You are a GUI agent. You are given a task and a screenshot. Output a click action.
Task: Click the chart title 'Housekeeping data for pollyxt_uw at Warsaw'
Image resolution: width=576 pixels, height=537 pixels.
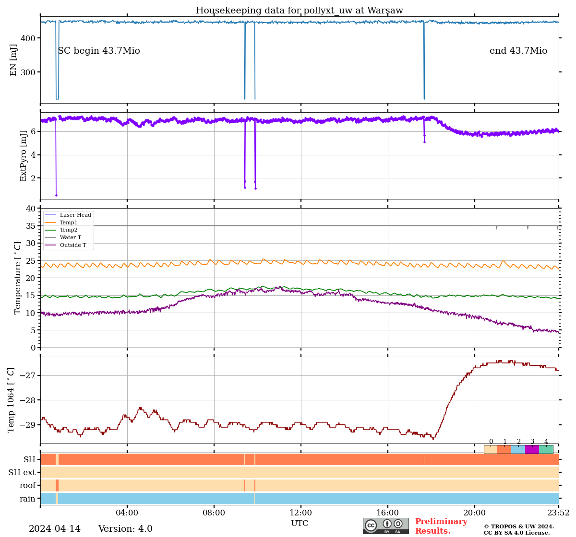tap(300, 11)
